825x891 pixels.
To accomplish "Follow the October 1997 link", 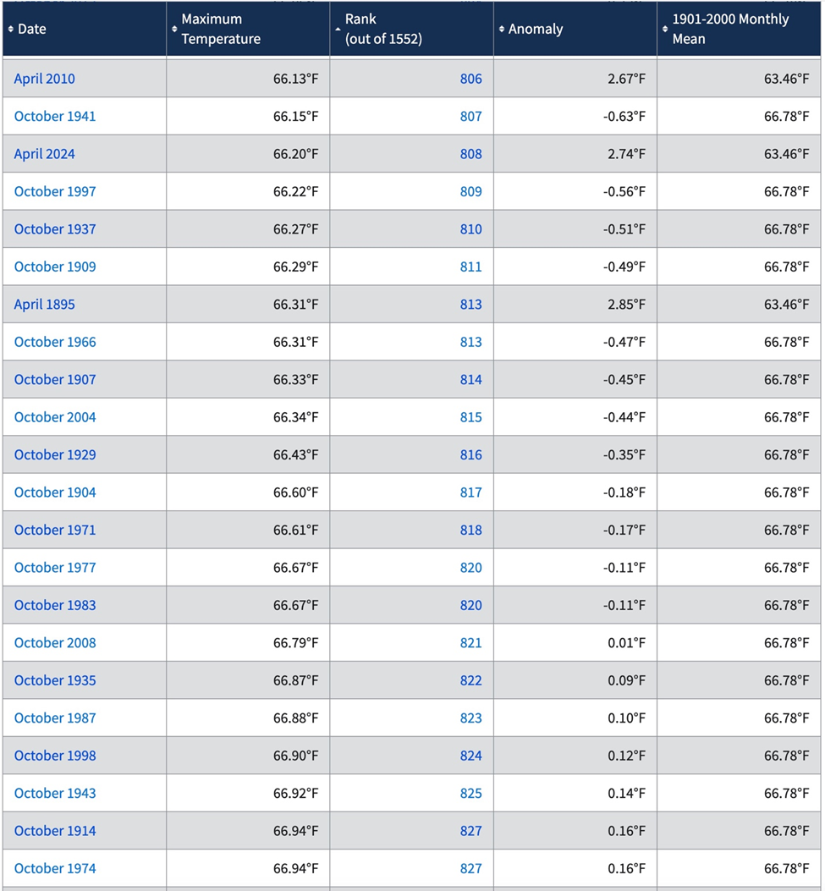I will click(55, 192).
